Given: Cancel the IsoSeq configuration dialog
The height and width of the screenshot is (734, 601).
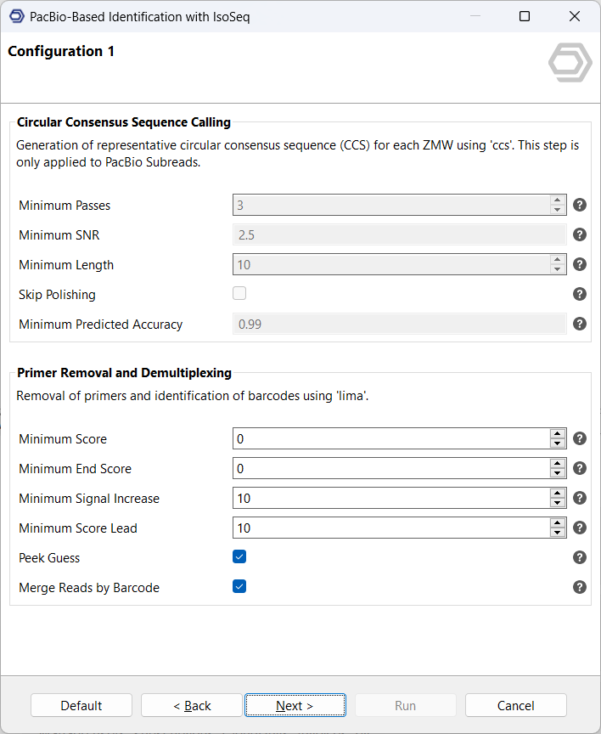Looking at the screenshot, I should coord(515,705).
